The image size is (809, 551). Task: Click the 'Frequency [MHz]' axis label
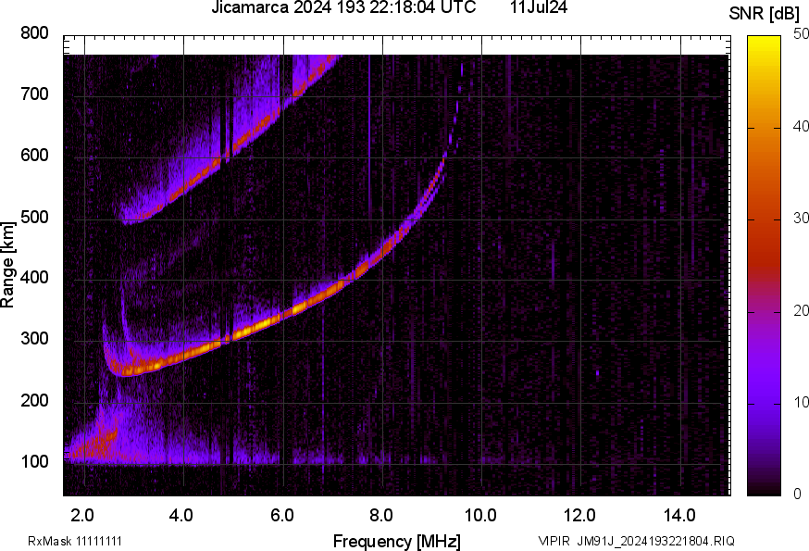point(397,541)
